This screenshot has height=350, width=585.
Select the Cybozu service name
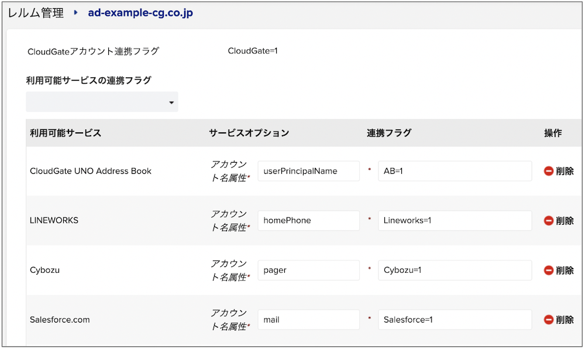pos(45,270)
